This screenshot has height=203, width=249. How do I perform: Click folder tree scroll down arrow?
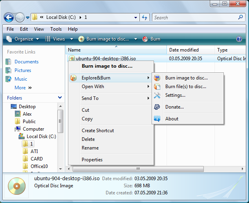pos(60,169)
